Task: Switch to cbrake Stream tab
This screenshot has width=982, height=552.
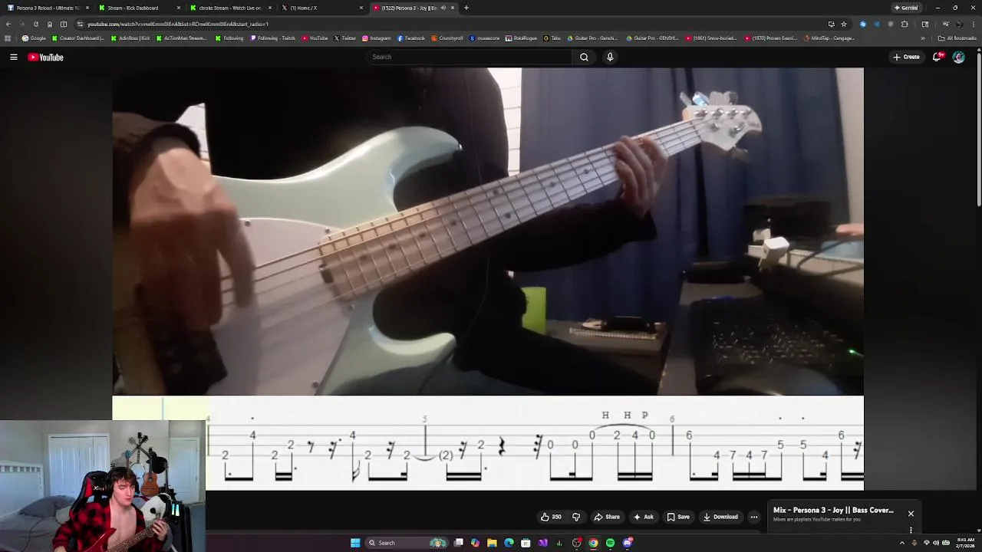Action: click(230, 8)
